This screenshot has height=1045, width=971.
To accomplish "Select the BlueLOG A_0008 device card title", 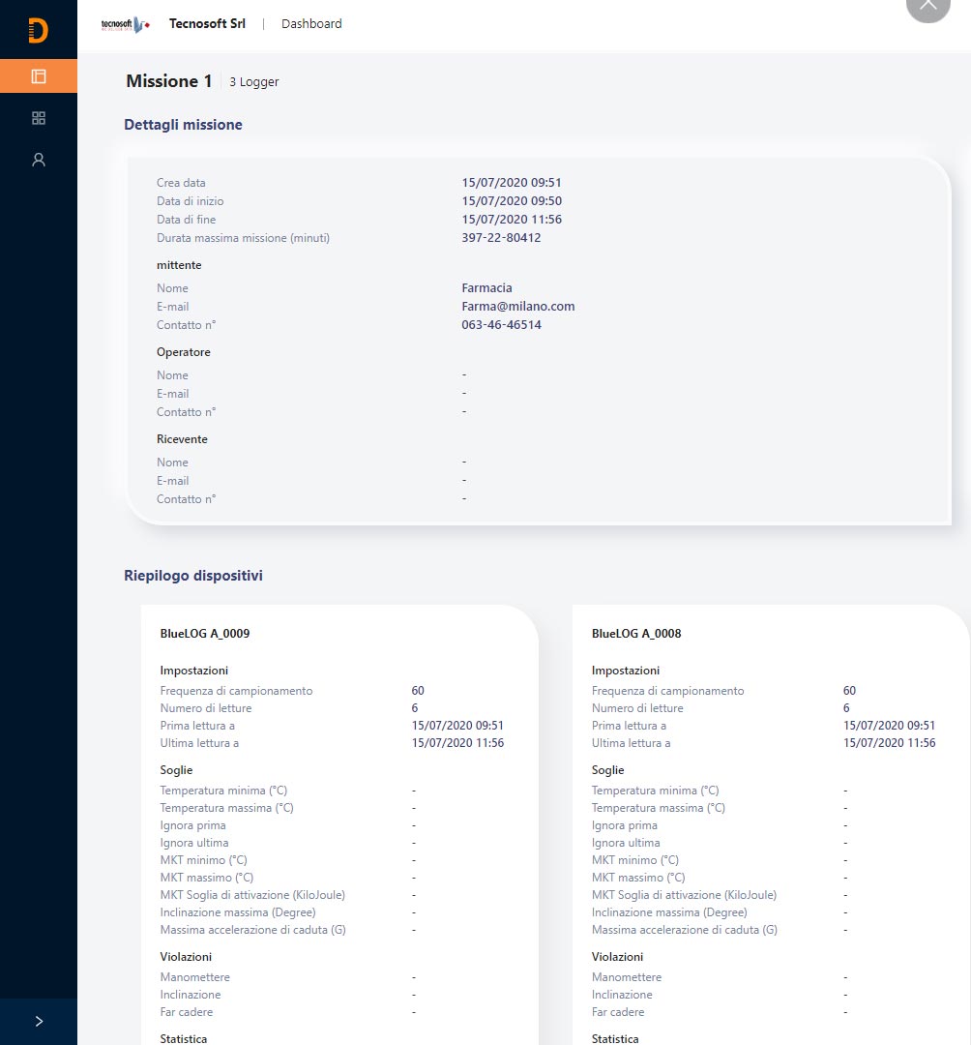I will point(636,634).
